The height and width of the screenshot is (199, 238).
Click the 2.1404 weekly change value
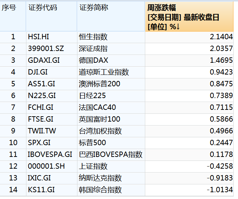[x=221, y=37]
